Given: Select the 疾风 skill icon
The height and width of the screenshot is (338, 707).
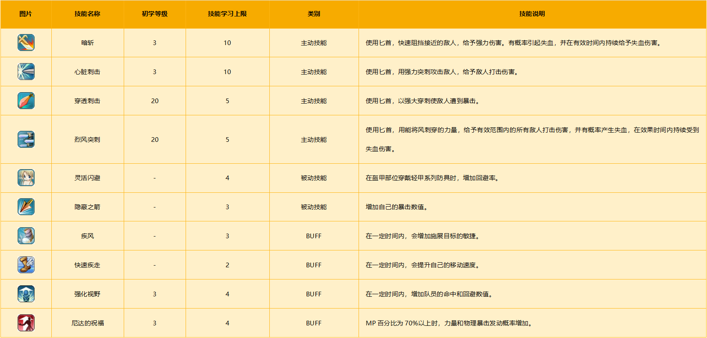Looking at the screenshot, I should [26, 236].
